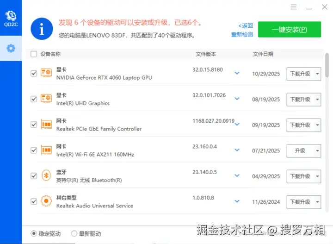Toggle the select-all checkbox beside 设备名称
The image size is (333, 244).
pyautogui.click(x=34, y=54)
